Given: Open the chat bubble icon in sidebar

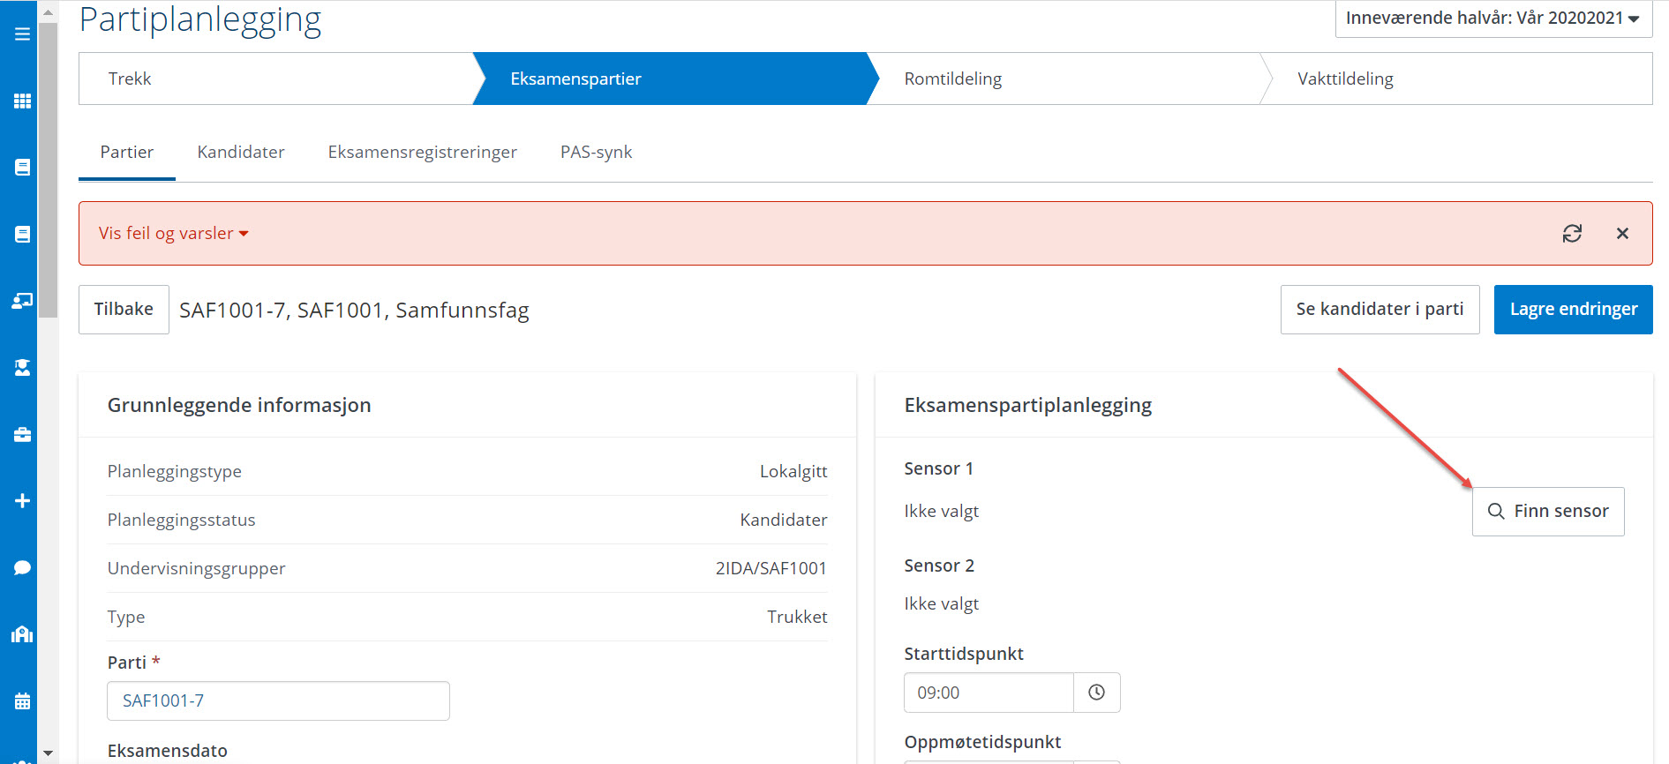Looking at the screenshot, I should [x=22, y=567].
